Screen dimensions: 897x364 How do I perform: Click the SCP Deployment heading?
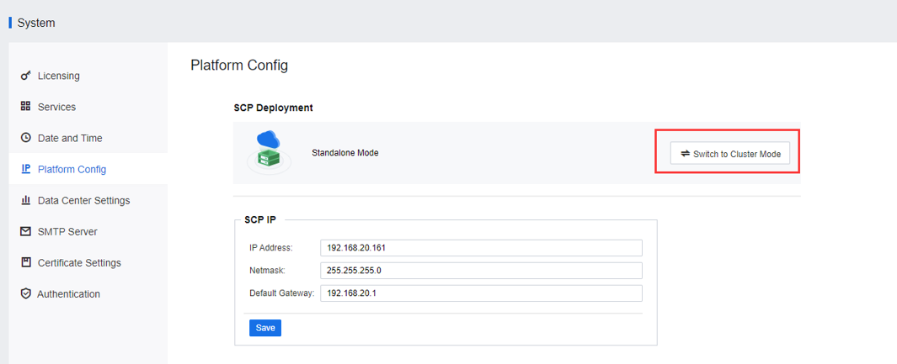tap(273, 108)
